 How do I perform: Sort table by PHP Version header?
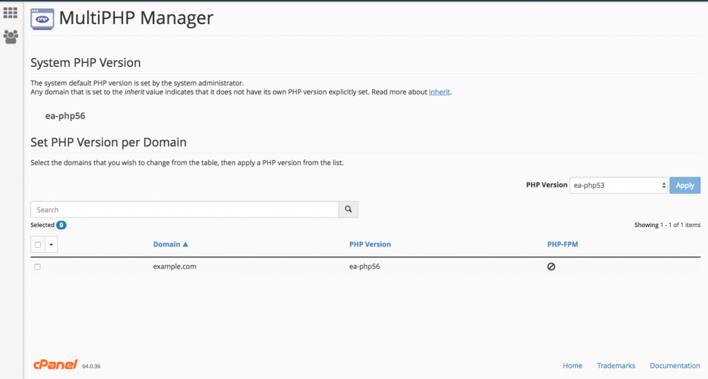click(x=370, y=244)
